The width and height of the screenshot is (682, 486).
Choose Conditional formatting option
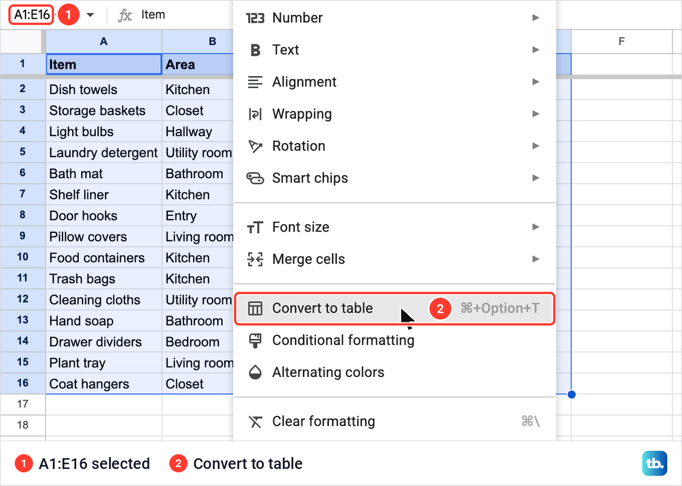(x=394, y=340)
